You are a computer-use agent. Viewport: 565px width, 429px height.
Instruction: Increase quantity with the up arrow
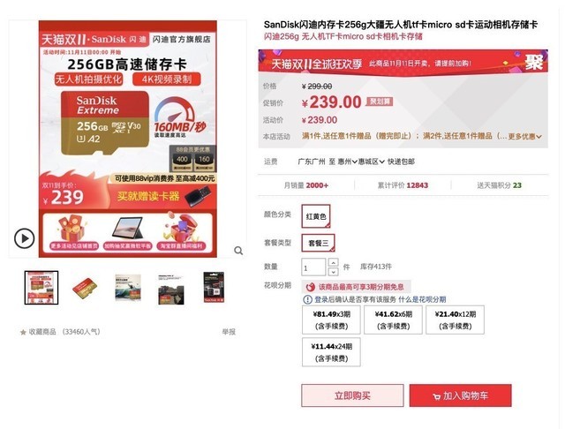click(x=334, y=262)
